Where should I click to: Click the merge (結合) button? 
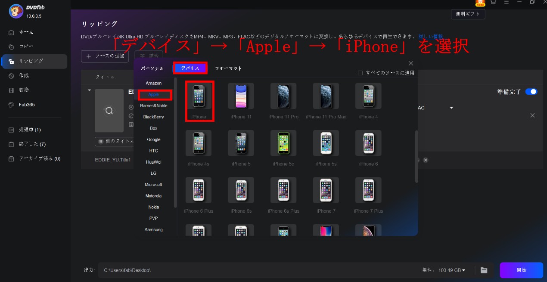tap(149, 56)
